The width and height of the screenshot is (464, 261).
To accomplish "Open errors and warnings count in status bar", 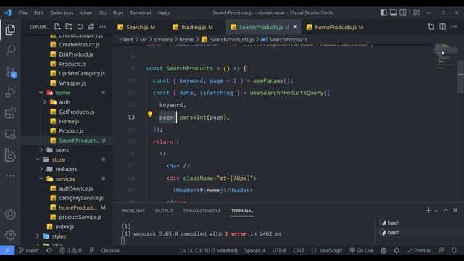I will [70, 250].
